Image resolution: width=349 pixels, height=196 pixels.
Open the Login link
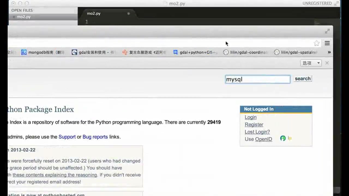[251, 117]
